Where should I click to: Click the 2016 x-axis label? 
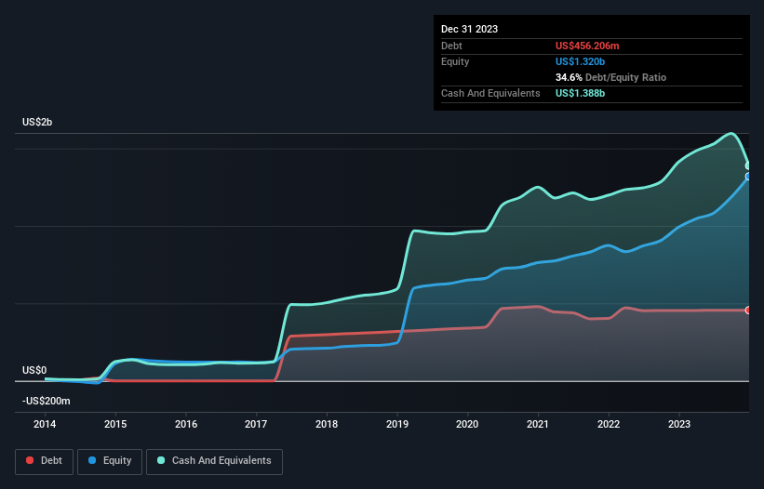click(x=186, y=424)
